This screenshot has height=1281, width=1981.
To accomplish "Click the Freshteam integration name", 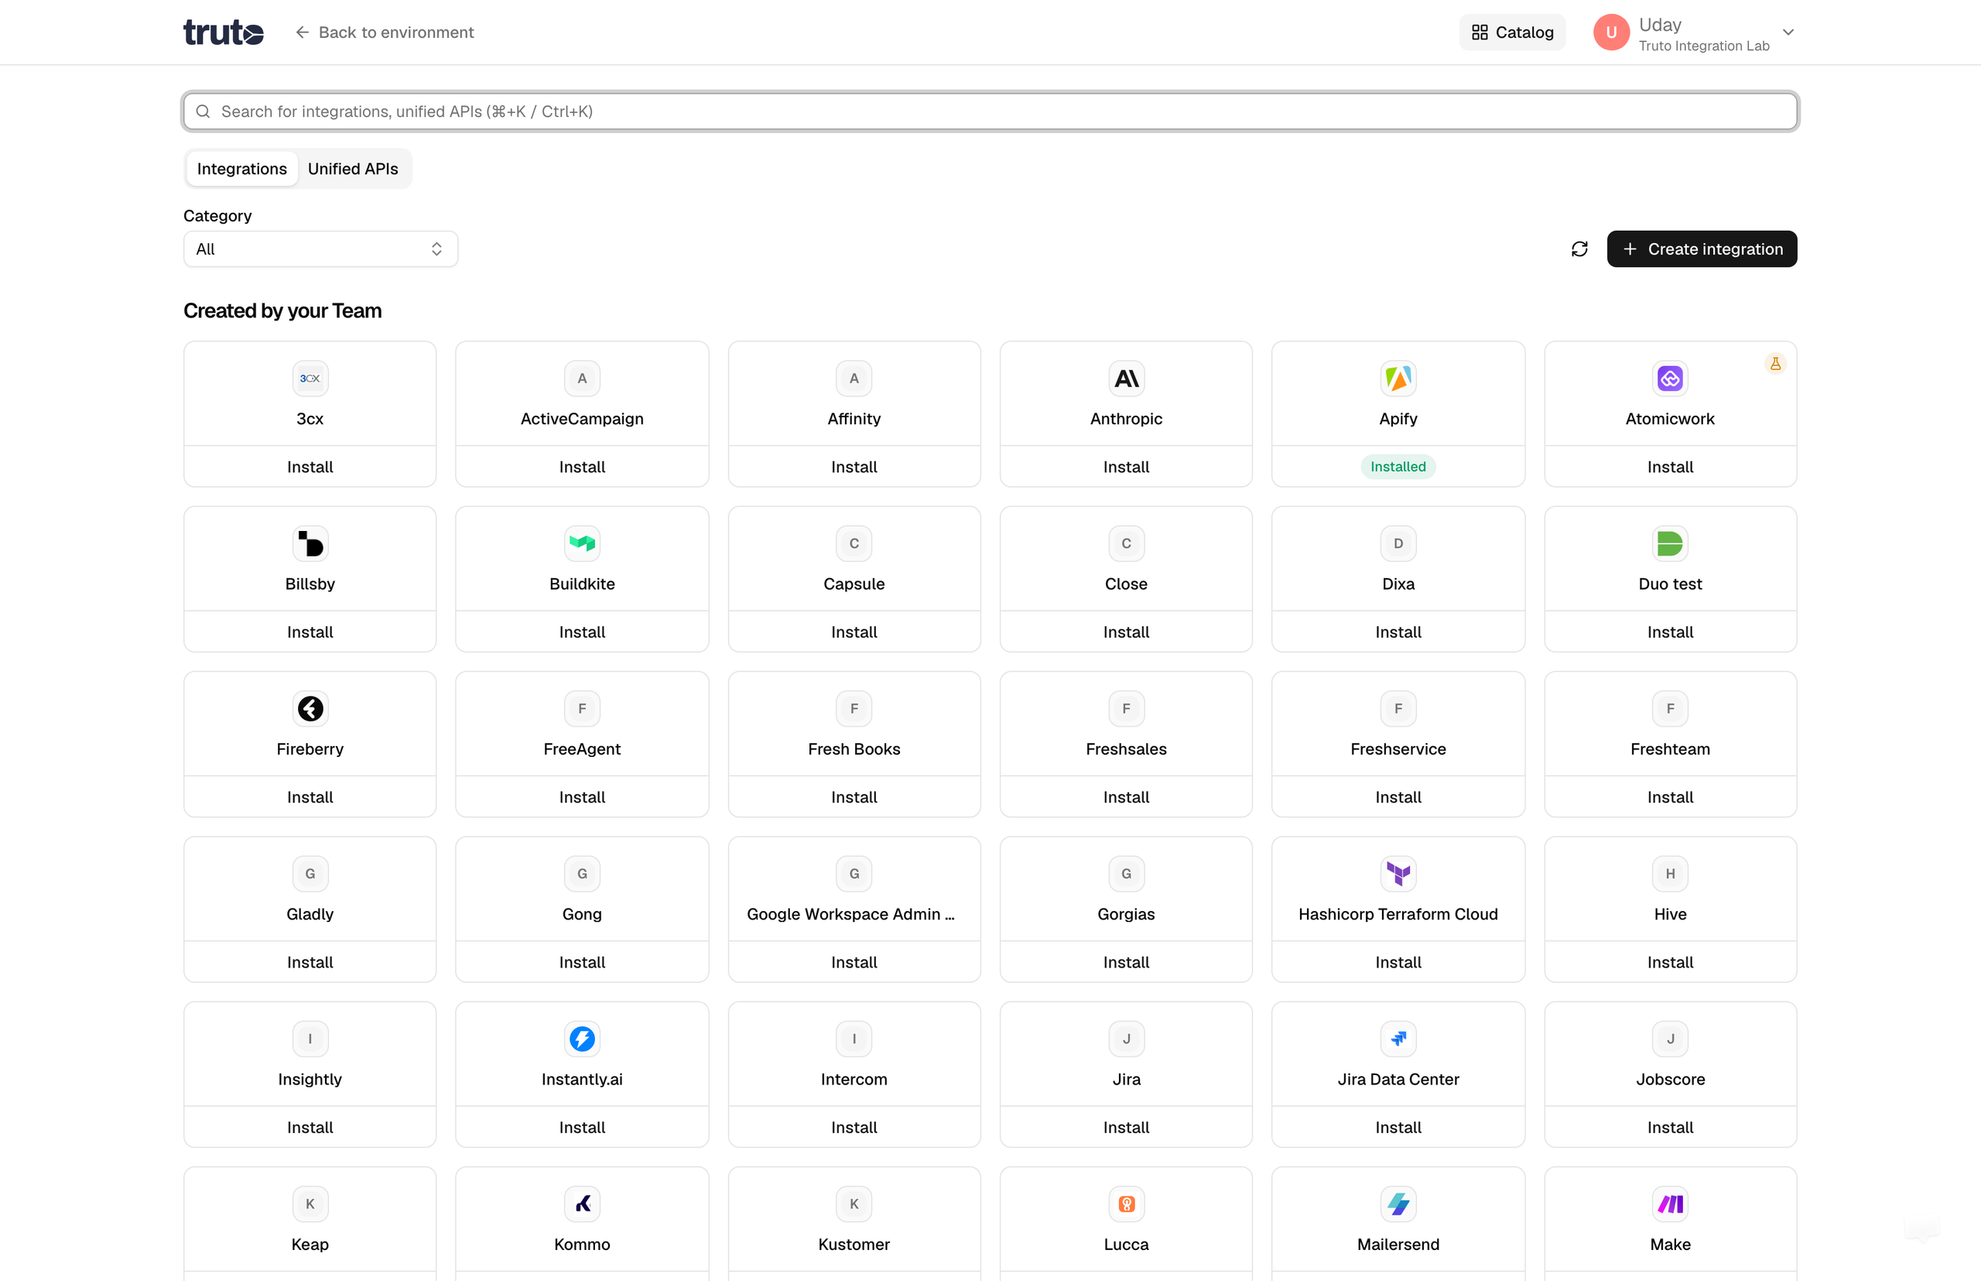I will coord(1670,748).
